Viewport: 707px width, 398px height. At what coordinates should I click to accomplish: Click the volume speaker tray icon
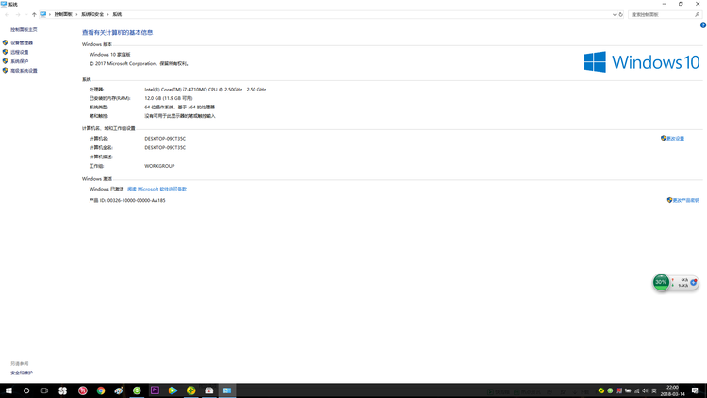[645, 390]
